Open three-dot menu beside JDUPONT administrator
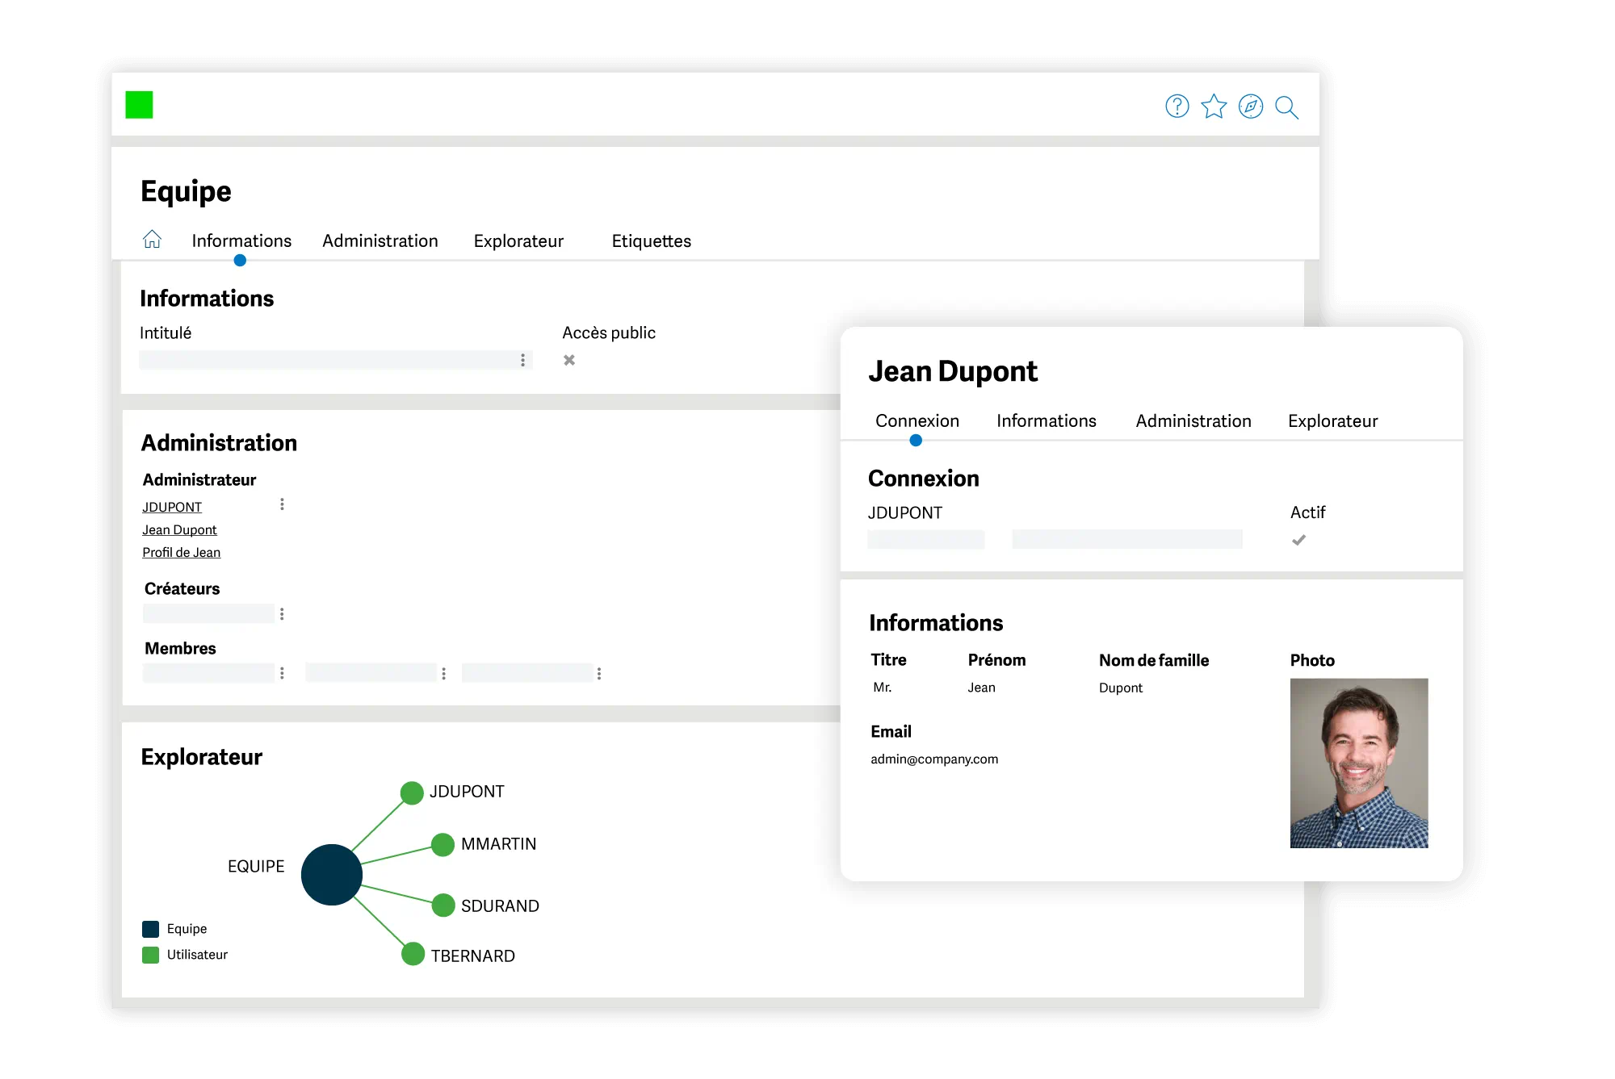 [x=282, y=504]
